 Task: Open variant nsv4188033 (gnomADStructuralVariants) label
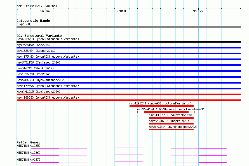(48, 97)
